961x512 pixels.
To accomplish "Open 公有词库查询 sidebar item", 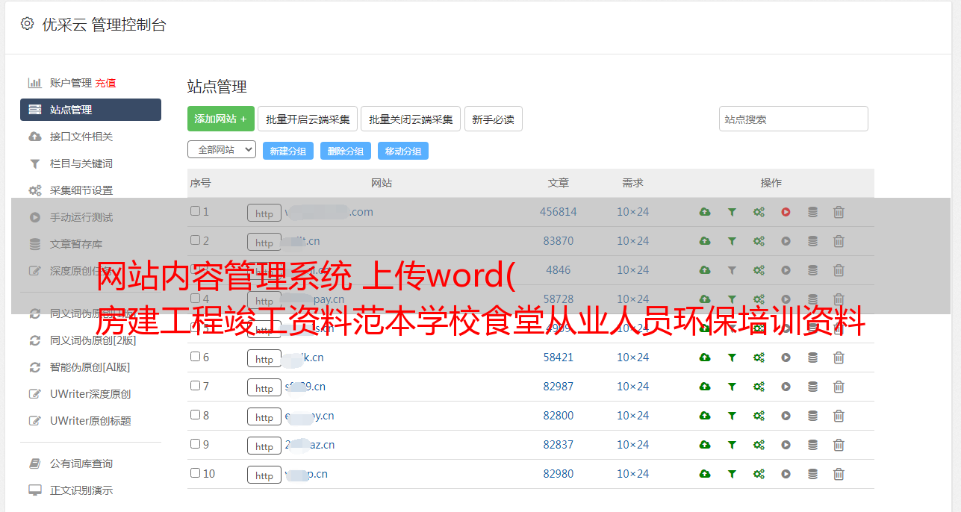I will tap(81, 463).
